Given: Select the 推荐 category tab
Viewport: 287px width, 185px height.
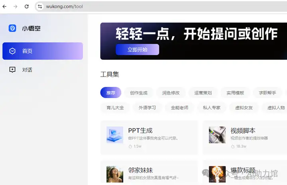Looking at the screenshot, I should [111, 92].
